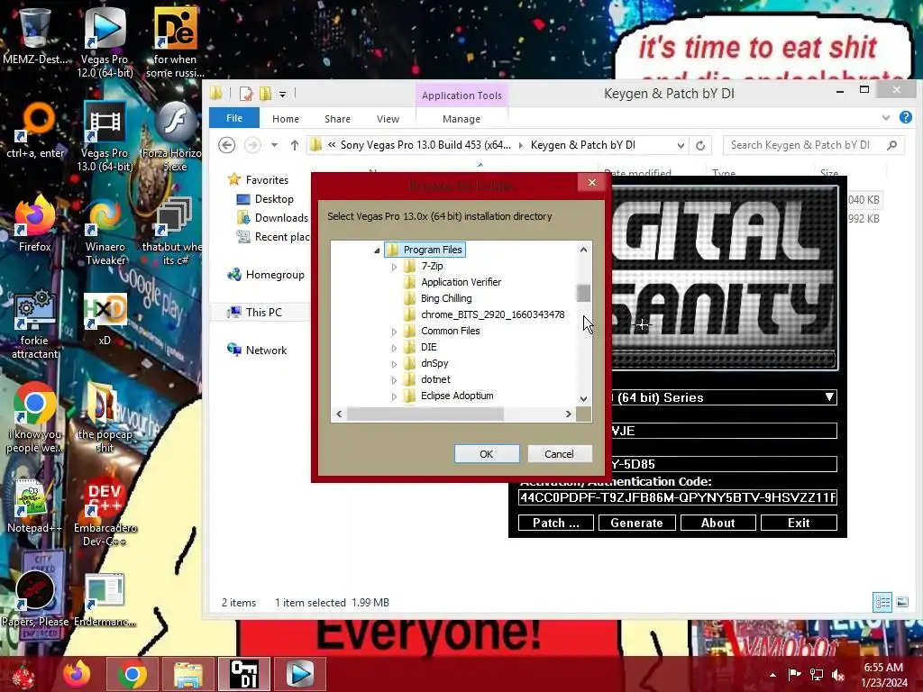923x692 pixels.
Task: Open Firefox from the taskbar
Action: (77, 674)
